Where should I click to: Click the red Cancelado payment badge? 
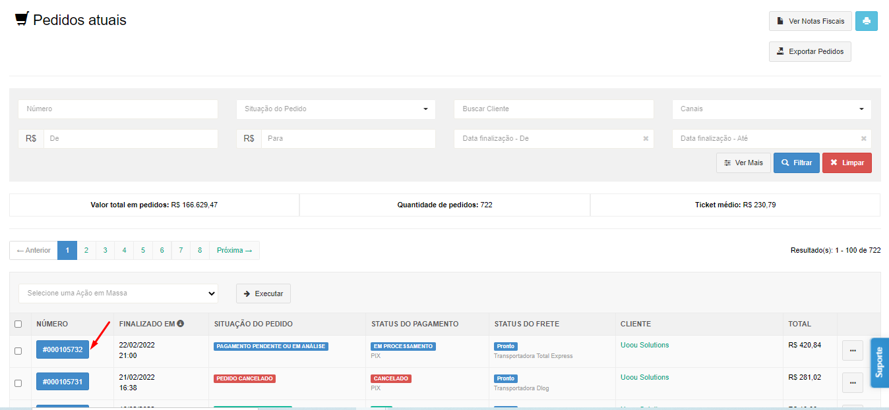(391, 378)
